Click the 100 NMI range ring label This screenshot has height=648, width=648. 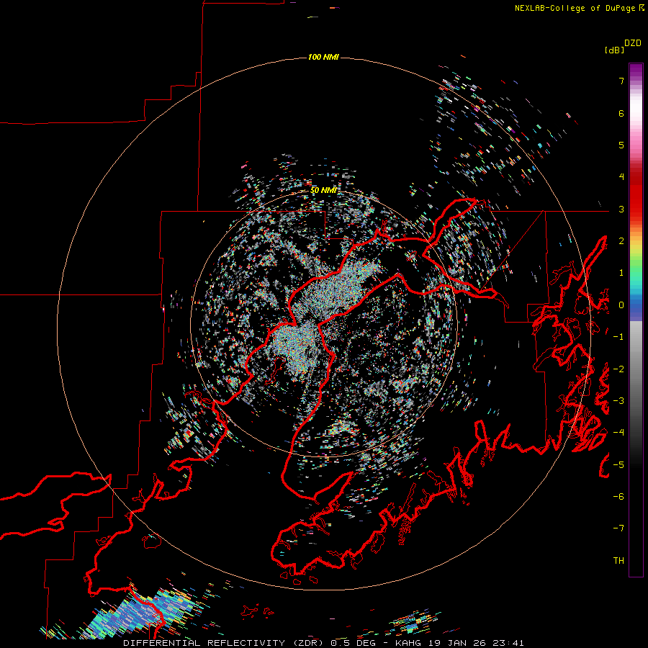pyautogui.click(x=323, y=57)
